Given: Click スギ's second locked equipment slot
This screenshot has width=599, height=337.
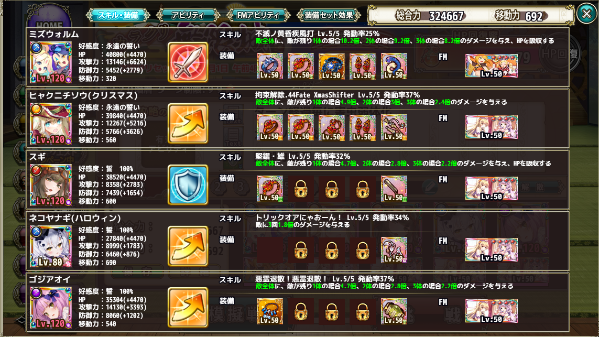Looking at the screenshot, I should 332,189.
